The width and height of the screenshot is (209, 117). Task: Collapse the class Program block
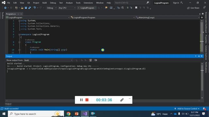20,42
